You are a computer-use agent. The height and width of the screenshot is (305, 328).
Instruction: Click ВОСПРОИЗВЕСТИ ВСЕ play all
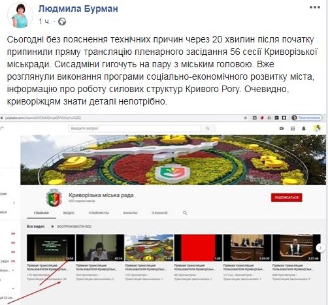pyautogui.click(x=71, y=227)
